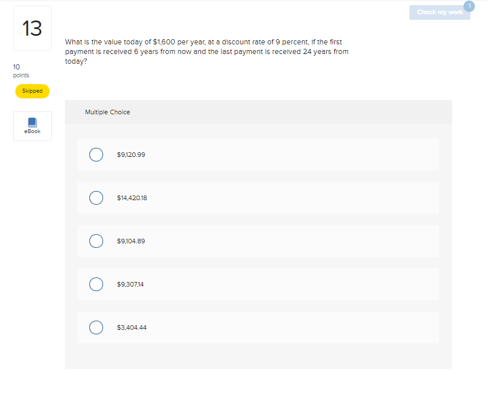Click the Skipped status badge
The height and width of the screenshot is (394, 488).
[x=32, y=91]
